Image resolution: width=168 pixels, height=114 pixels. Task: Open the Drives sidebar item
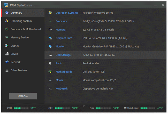click(x=14, y=54)
